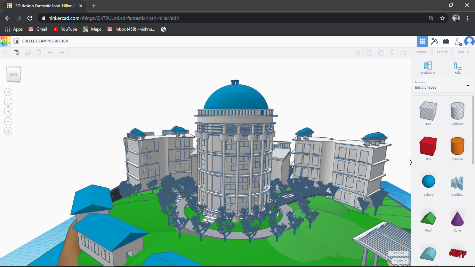Image resolution: width=475 pixels, height=267 pixels.
Task: Select the Align tool icon
Action: pos(392,52)
